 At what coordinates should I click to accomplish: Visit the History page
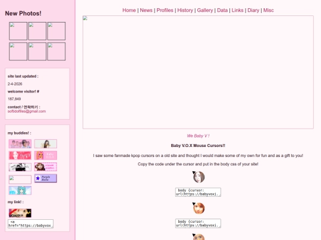coord(185,10)
